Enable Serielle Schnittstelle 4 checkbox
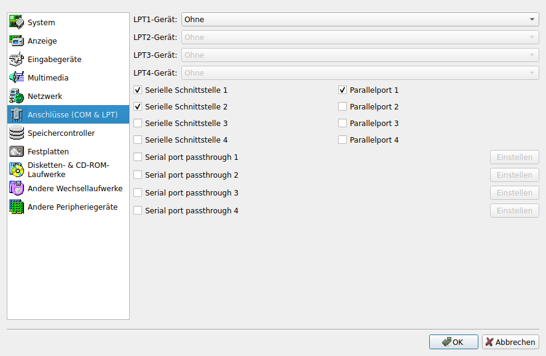The image size is (546, 356). point(138,140)
